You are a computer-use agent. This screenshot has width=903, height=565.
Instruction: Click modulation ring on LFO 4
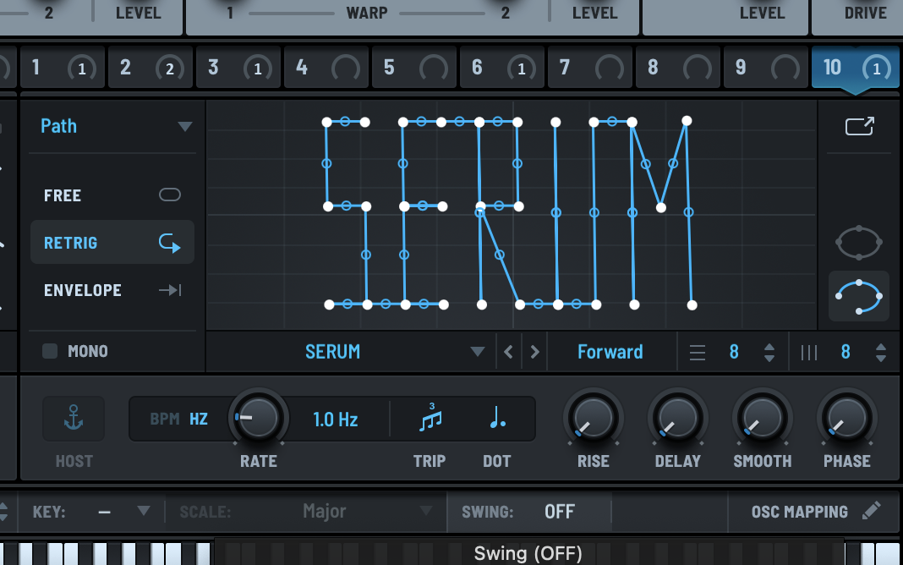[x=346, y=69]
